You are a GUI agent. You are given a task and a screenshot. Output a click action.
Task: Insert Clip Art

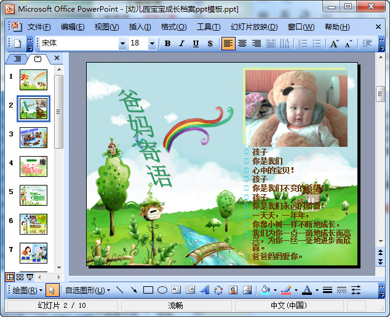233,290
